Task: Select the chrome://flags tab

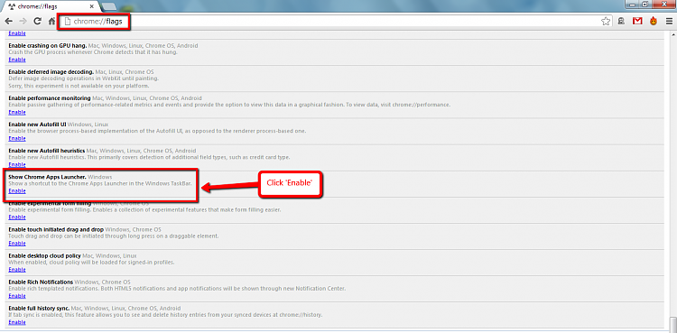Action: point(51,6)
